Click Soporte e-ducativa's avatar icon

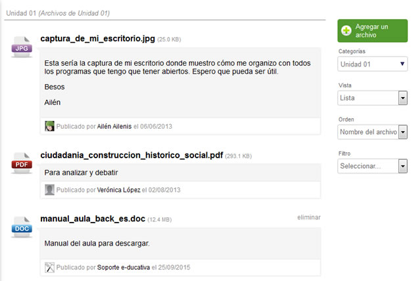click(x=49, y=267)
